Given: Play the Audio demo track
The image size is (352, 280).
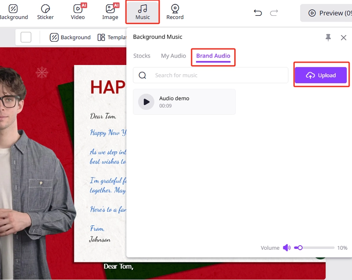Looking at the screenshot, I should (x=146, y=102).
